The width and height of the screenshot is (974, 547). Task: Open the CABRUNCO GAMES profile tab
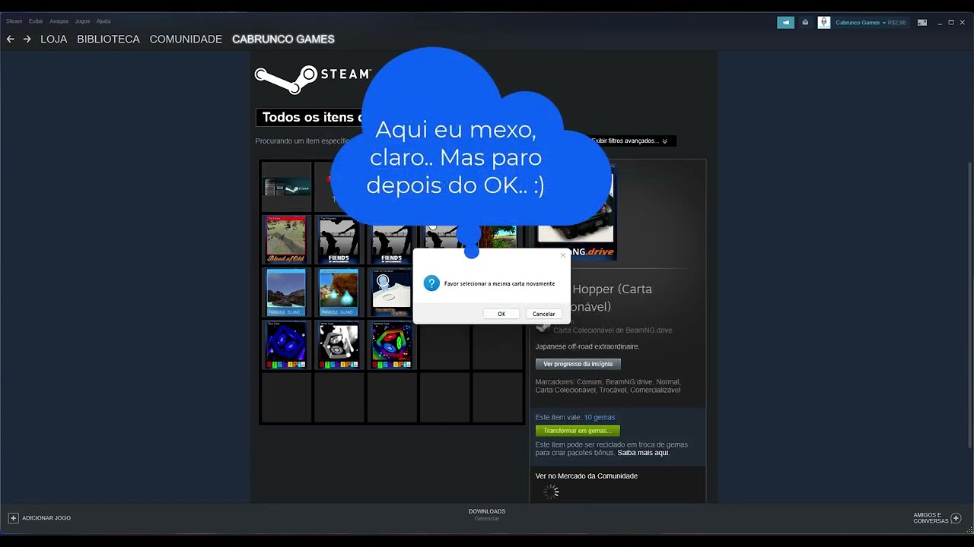click(283, 39)
